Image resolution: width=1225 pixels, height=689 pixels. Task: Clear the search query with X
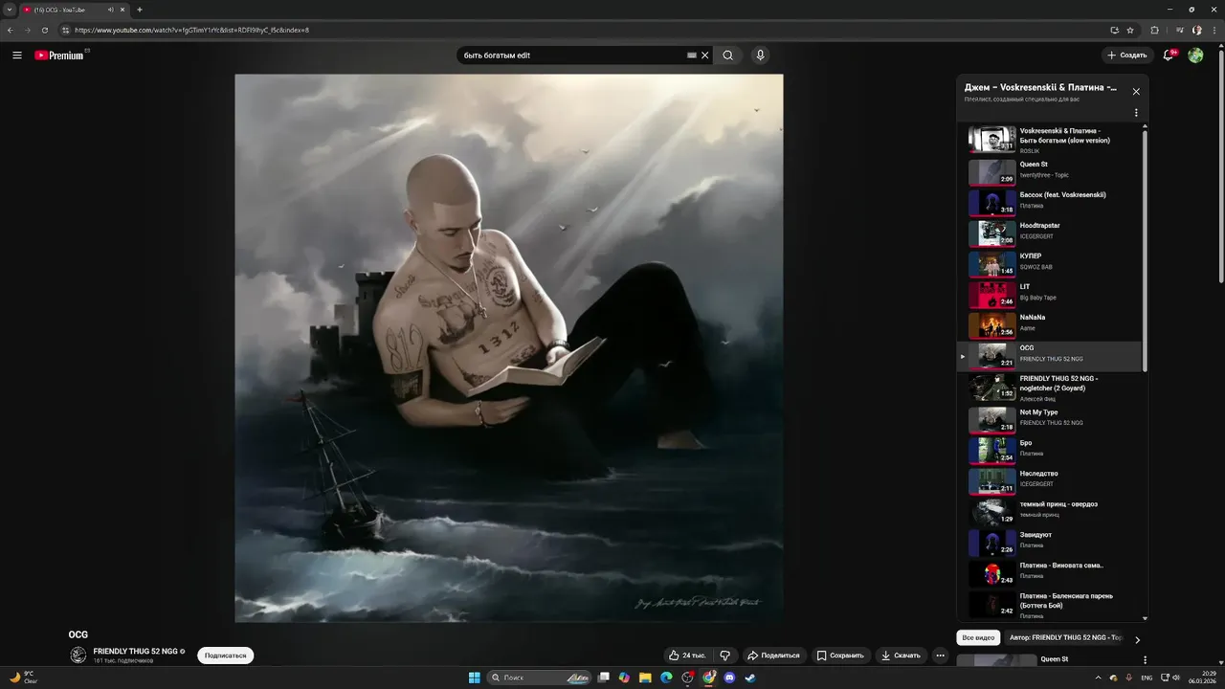coord(705,56)
